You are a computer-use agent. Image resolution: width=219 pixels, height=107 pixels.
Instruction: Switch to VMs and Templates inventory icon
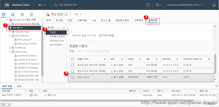[x=13, y=15]
